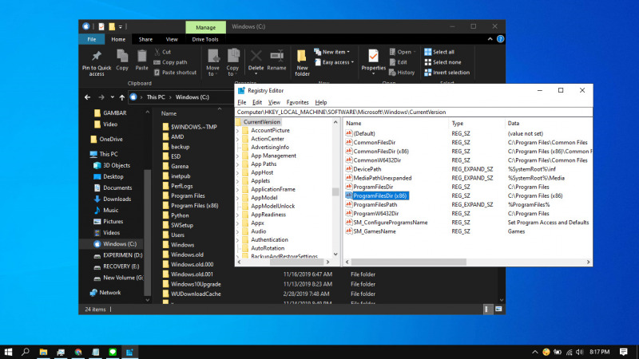Click Select none in ribbon
Screen dimensions: 639x359
click(443, 62)
